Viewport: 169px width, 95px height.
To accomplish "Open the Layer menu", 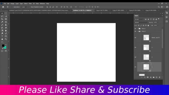I will tap(17, 4).
